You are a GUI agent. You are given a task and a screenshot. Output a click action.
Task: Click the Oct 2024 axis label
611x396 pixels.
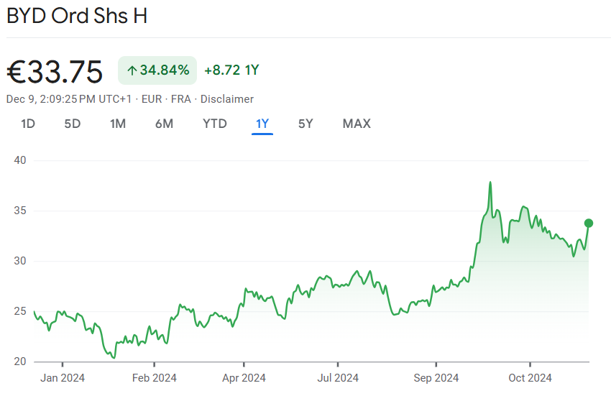coord(530,378)
